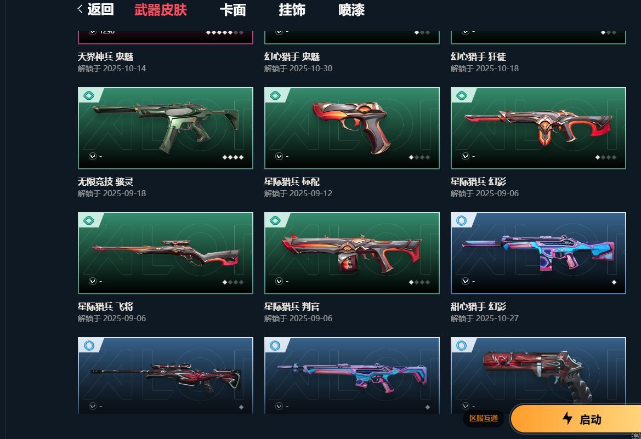Select the red revolver skin thumbnail
The width and height of the screenshot is (641, 439).
pyautogui.click(x=538, y=375)
